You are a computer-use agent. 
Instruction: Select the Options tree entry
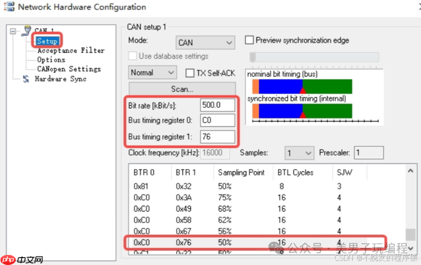click(51, 60)
